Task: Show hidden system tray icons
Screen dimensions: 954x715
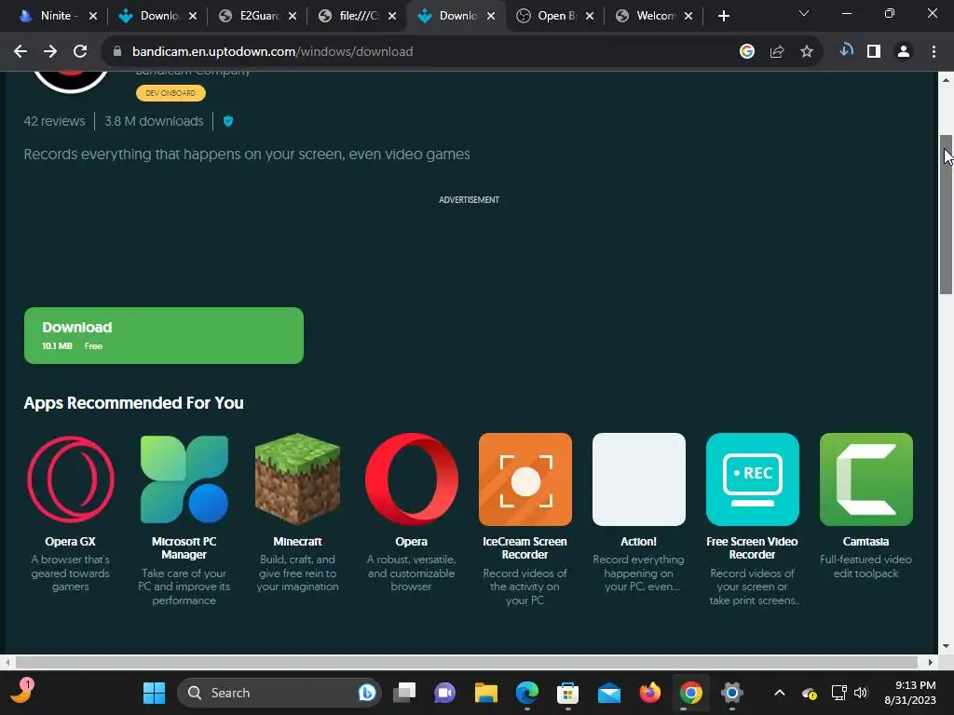Action: coord(780,693)
